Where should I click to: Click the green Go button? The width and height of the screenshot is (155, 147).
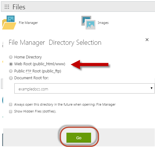click(79, 138)
